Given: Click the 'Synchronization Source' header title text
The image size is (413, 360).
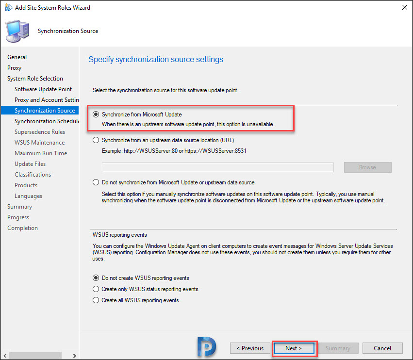Looking at the screenshot, I should point(67,31).
